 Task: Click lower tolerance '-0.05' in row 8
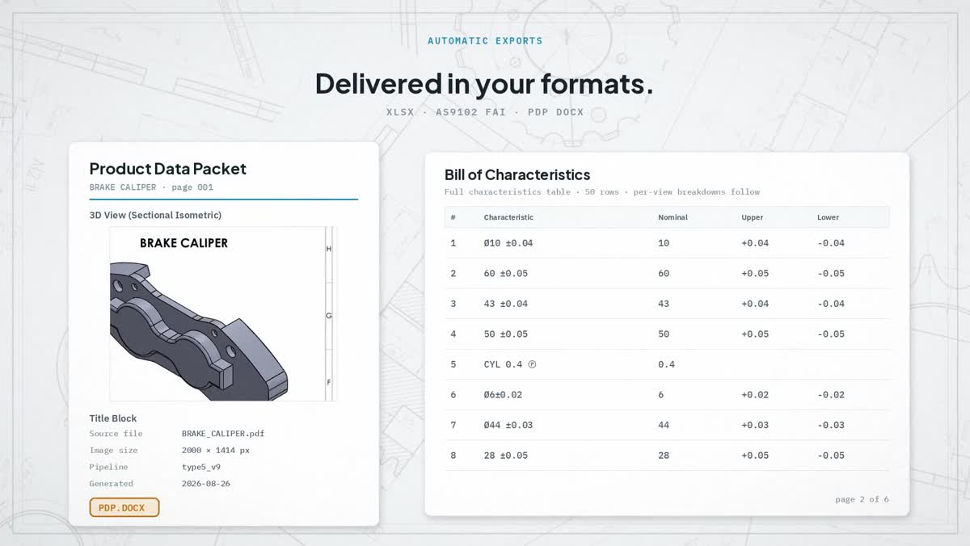pyautogui.click(x=831, y=456)
